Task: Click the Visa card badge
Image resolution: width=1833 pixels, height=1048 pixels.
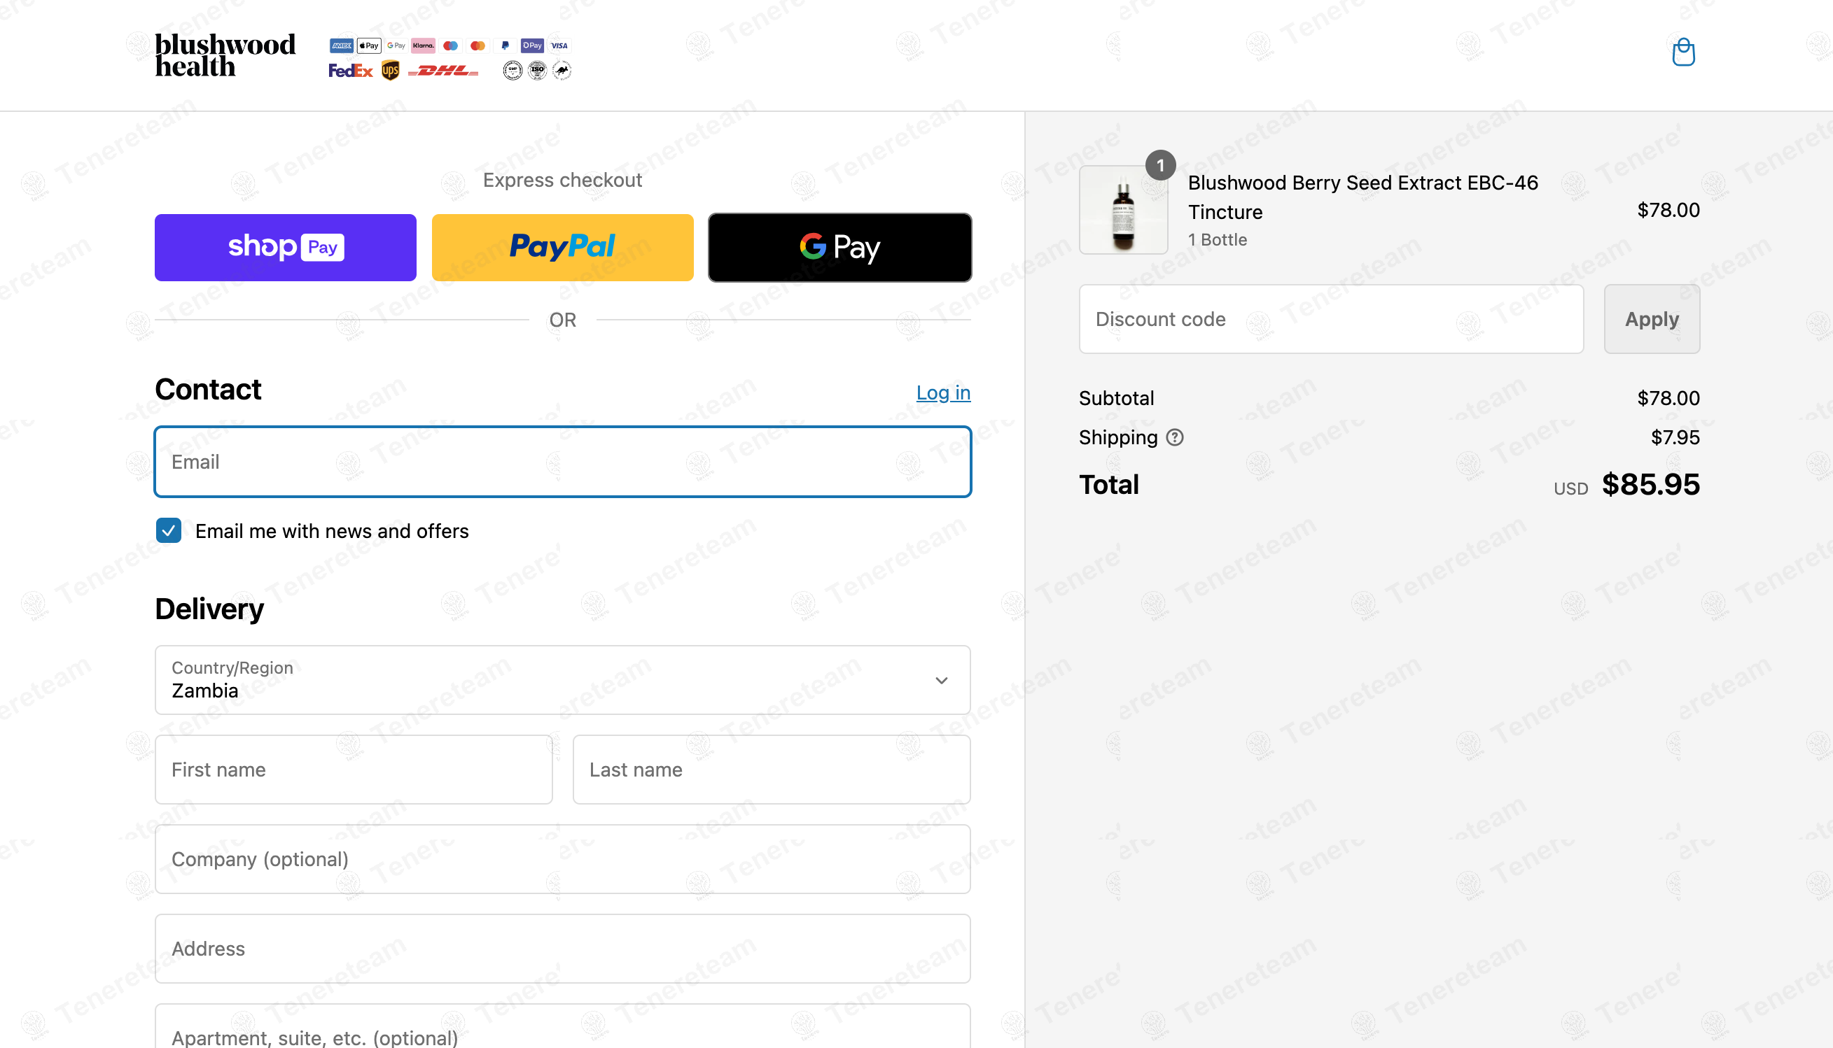Action: click(559, 45)
